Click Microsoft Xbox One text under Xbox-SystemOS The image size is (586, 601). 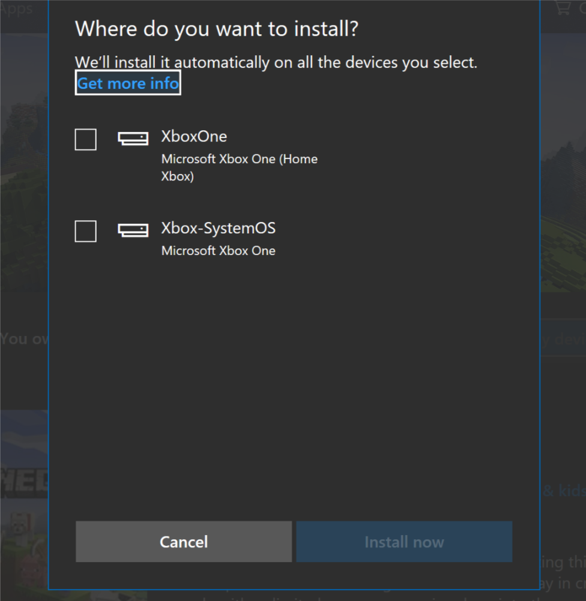[218, 251]
